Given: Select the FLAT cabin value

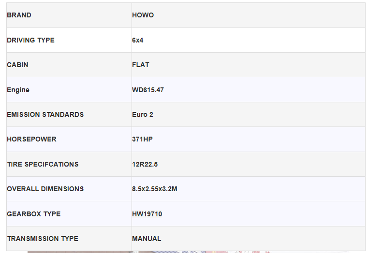Looking at the screenshot, I should click(141, 65).
